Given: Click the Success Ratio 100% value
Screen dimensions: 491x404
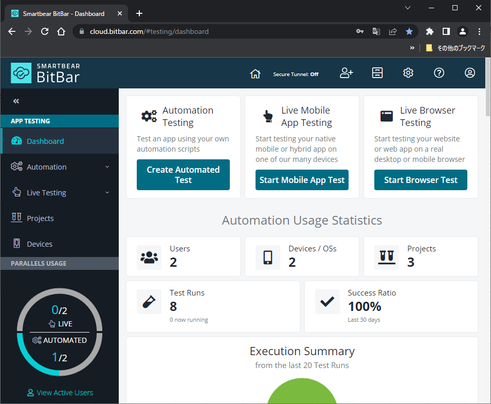Looking at the screenshot, I should click(x=365, y=306).
